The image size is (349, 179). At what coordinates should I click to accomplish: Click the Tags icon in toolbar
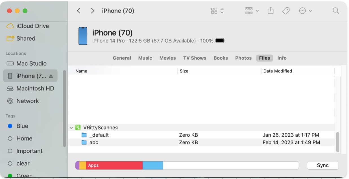(x=286, y=11)
